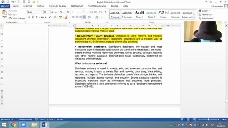228x128 pixels.
Task: Switch to INSERTAR tab
Action: (28, 6)
